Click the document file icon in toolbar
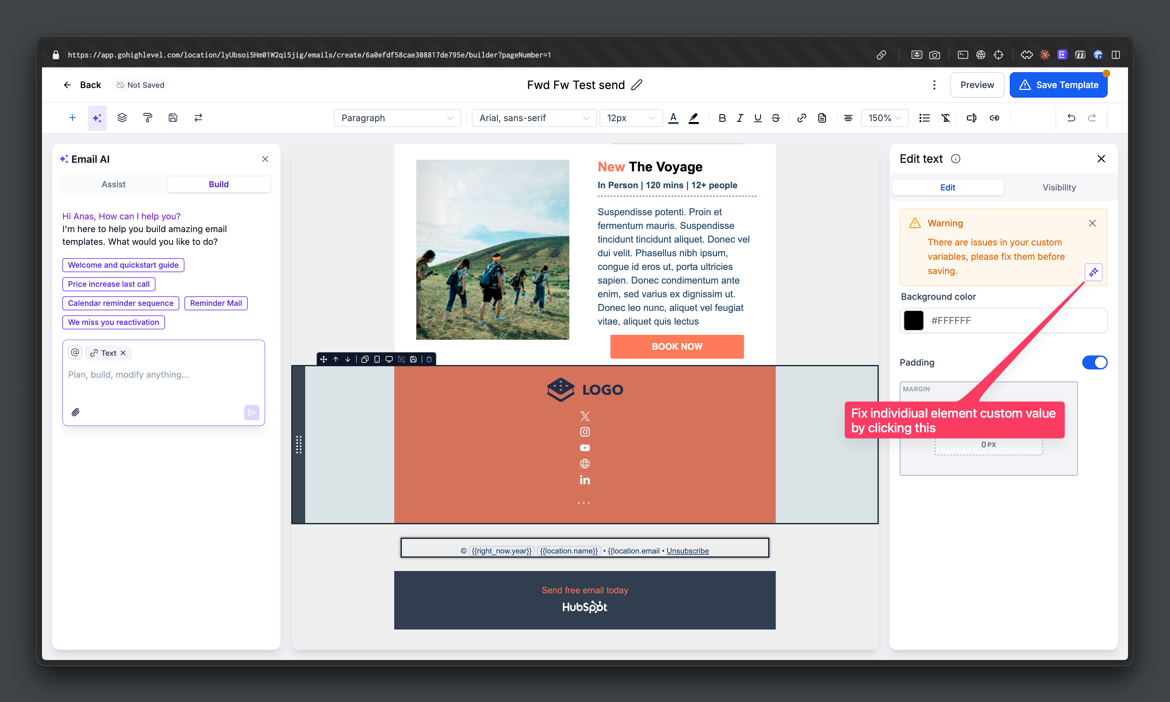The height and width of the screenshot is (702, 1170). [822, 118]
